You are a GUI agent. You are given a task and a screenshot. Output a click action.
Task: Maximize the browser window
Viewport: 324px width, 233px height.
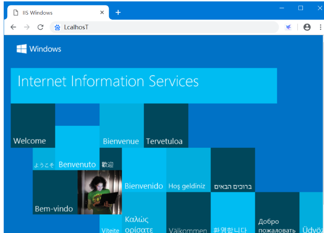[301, 8]
